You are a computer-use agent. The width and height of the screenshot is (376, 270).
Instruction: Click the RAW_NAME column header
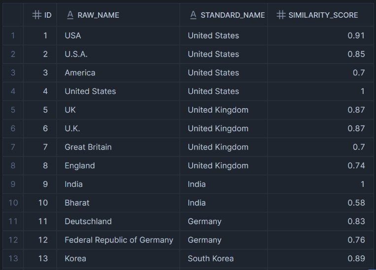(98, 15)
